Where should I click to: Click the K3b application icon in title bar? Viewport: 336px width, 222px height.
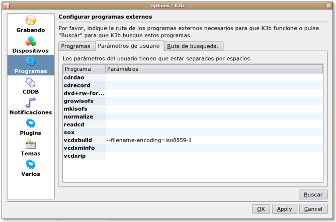6,6
